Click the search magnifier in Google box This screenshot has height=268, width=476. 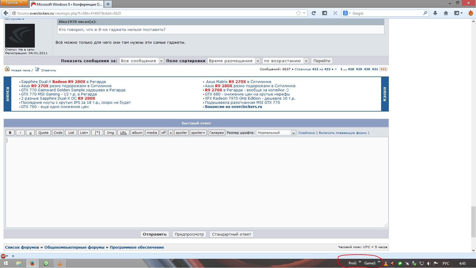[x=425, y=13]
